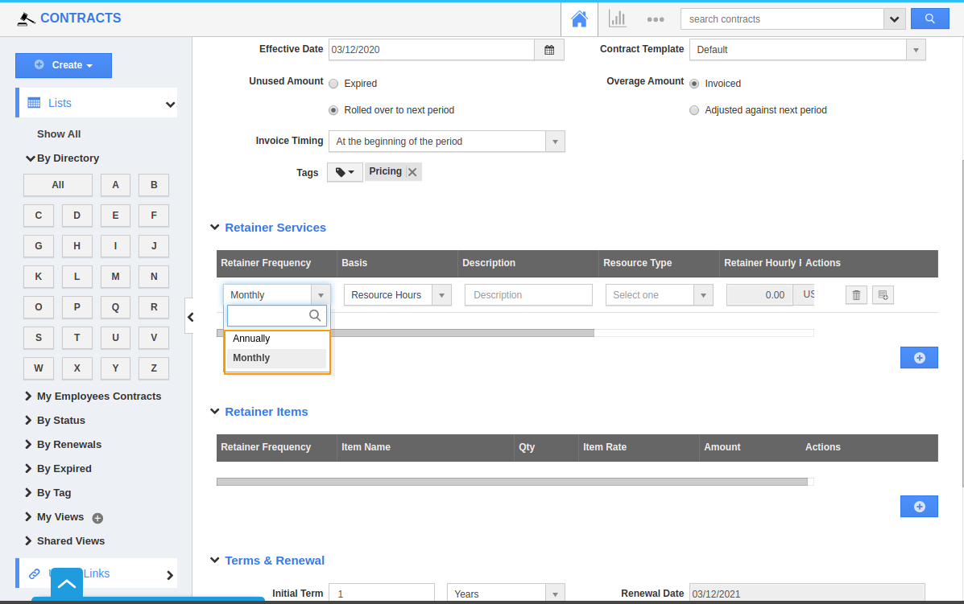Image resolution: width=964 pixels, height=604 pixels.
Task: Collapse the Terms & Renewal section
Action: (x=214, y=560)
